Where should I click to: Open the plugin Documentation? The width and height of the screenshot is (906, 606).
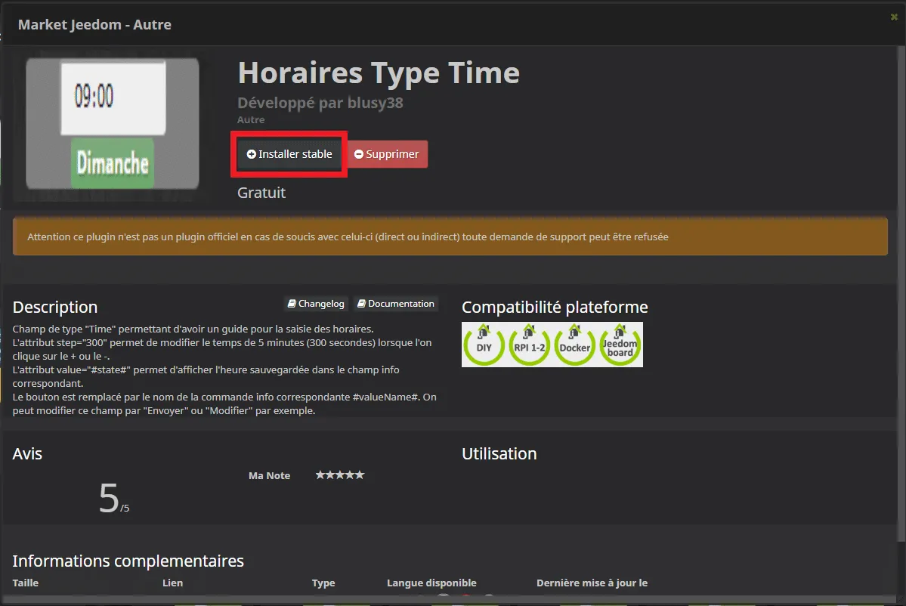click(x=396, y=304)
